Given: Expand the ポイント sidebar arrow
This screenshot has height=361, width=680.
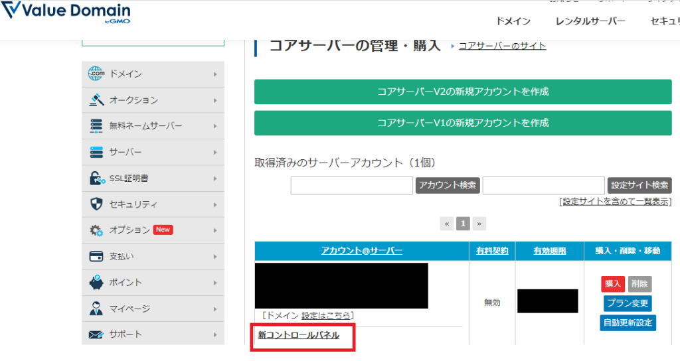Looking at the screenshot, I should click(215, 283).
